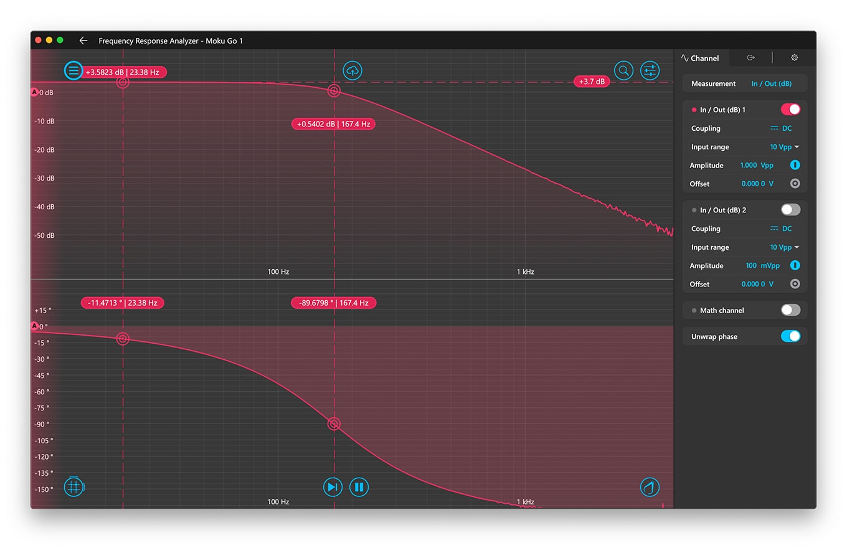Click the cursors grid icon

[73, 486]
